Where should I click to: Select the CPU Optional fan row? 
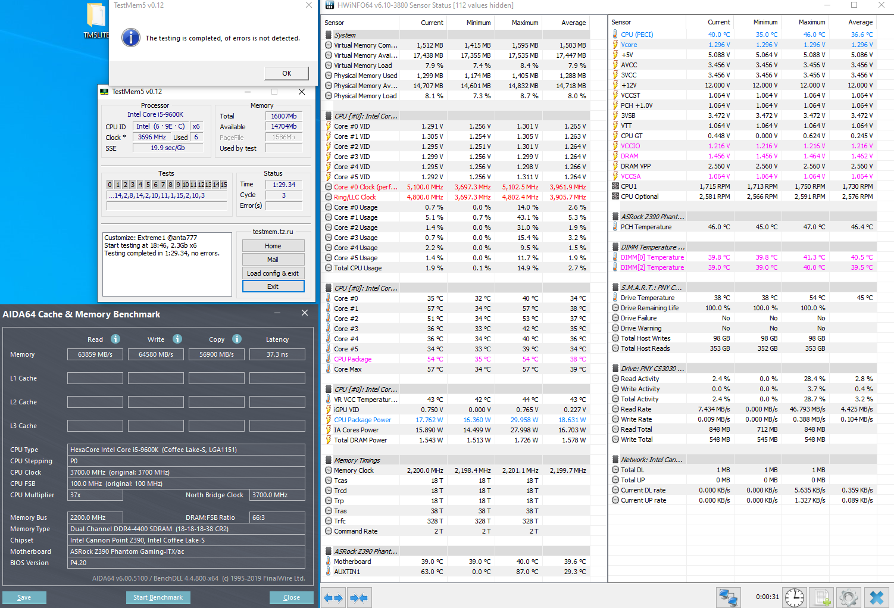[x=743, y=197]
